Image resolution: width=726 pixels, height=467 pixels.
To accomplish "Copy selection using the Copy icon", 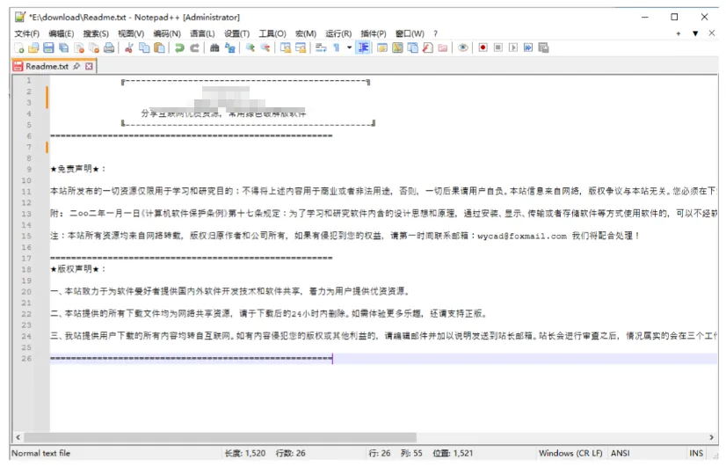I will coord(144,47).
